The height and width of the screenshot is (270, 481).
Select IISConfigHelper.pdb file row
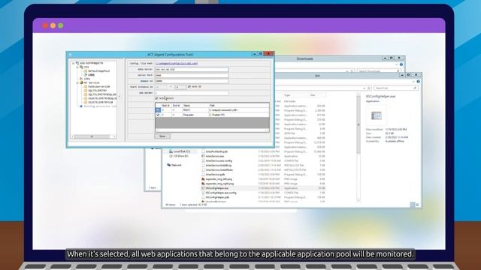(x=263, y=197)
